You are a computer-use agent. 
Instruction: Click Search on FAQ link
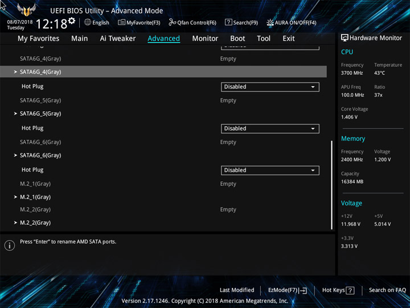(387, 290)
